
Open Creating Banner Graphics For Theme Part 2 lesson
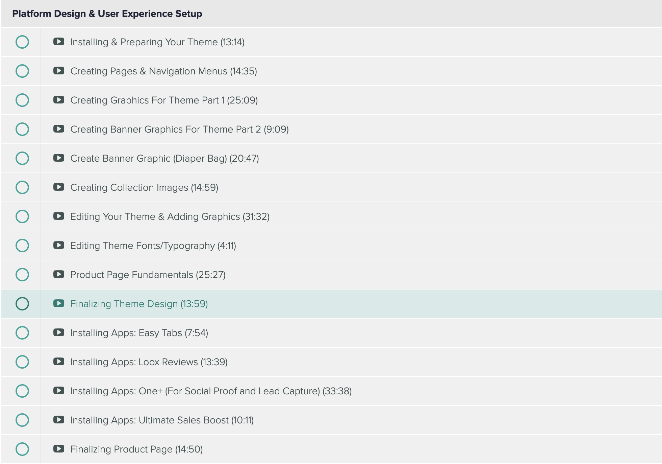pyautogui.click(x=179, y=129)
